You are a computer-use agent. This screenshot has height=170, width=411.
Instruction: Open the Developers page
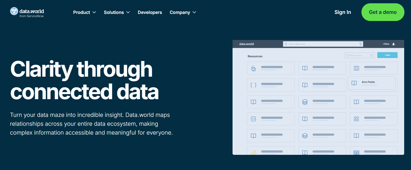pos(150,12)
